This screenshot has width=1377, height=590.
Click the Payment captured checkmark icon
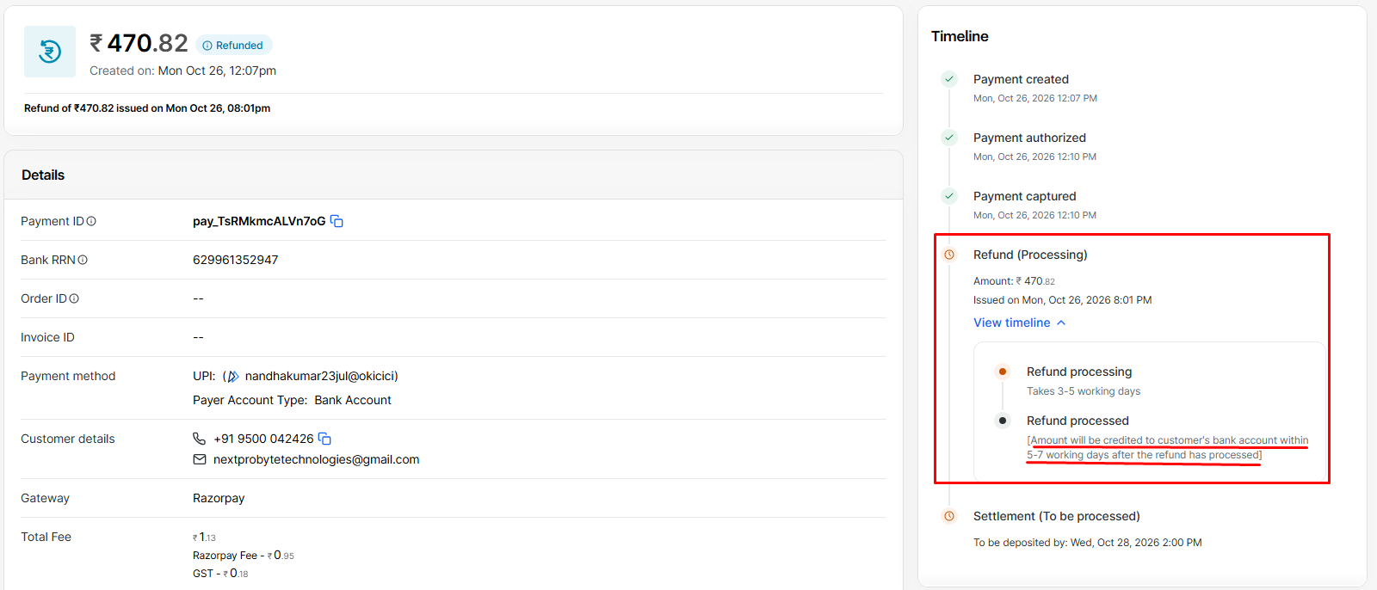949,196
